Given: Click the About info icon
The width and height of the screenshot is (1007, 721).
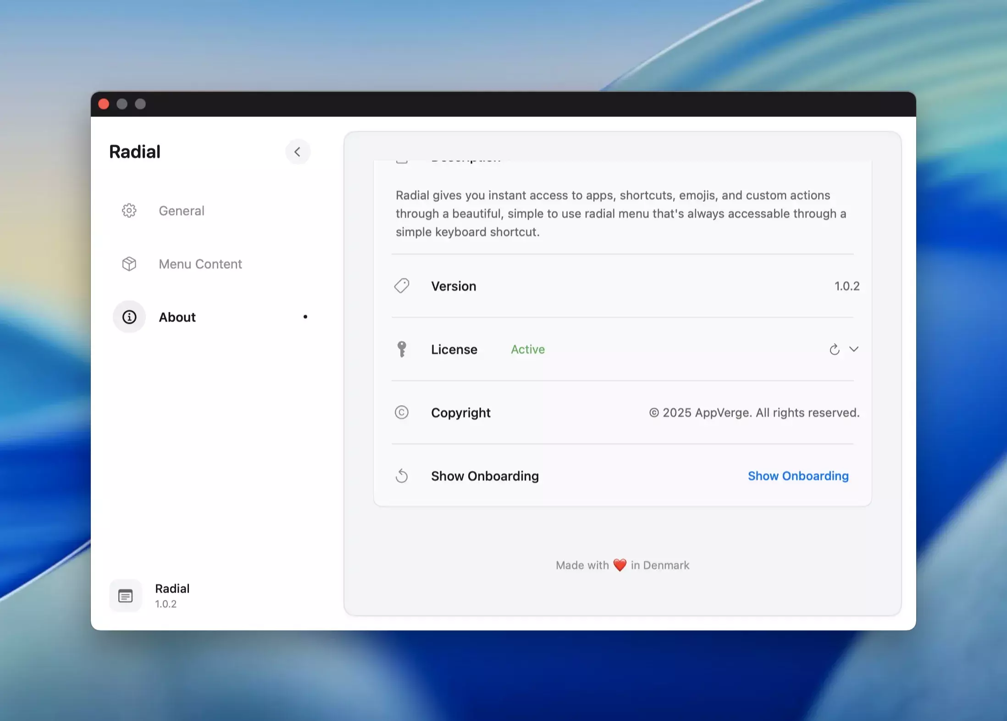Looking at the screenshot, I should (x=129, y=317).
